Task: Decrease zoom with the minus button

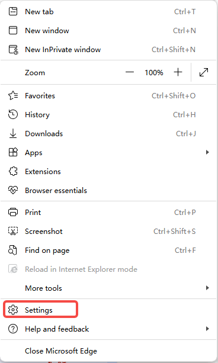Action: click(130, 72)
